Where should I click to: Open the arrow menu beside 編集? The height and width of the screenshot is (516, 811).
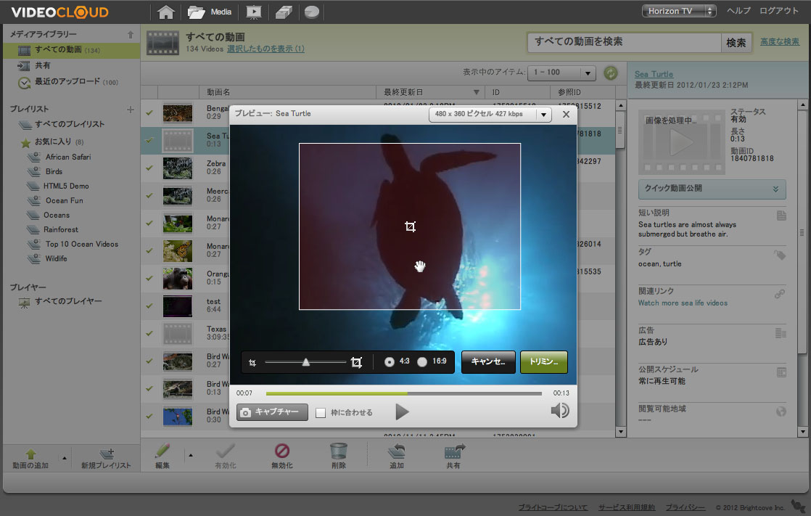pyautogui.click(x=190, y=456)
